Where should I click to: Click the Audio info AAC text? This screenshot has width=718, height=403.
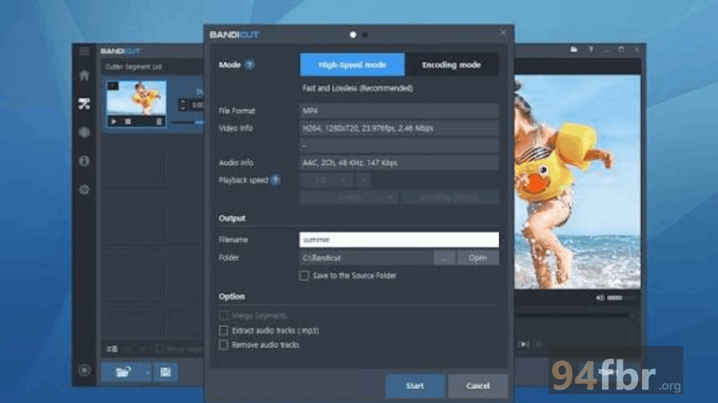click(x=350, y=163)
